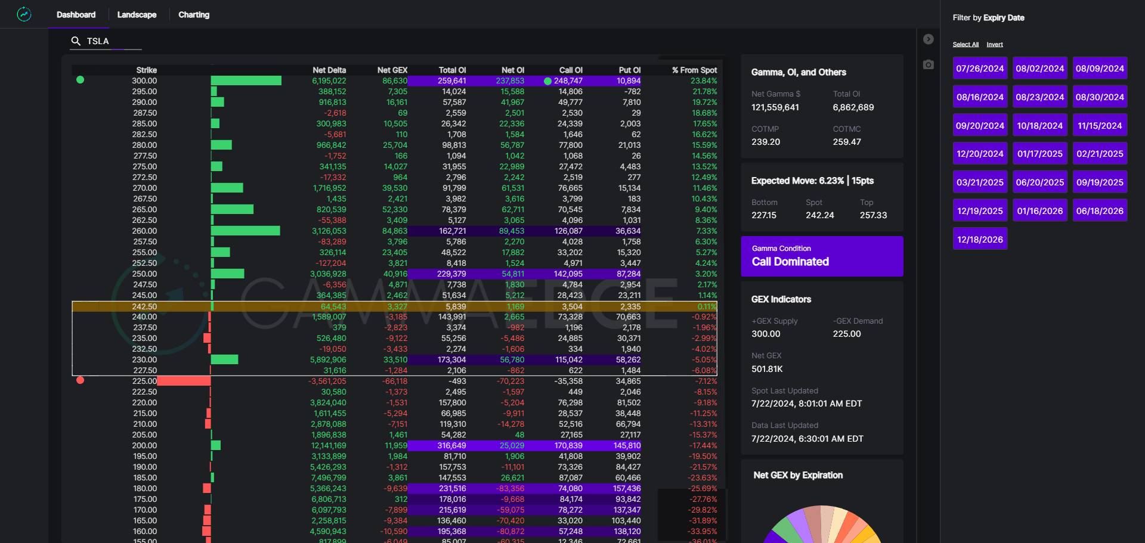
Task: Click the Call Dominated gamma condition card
Action: [x=822, y=256]
